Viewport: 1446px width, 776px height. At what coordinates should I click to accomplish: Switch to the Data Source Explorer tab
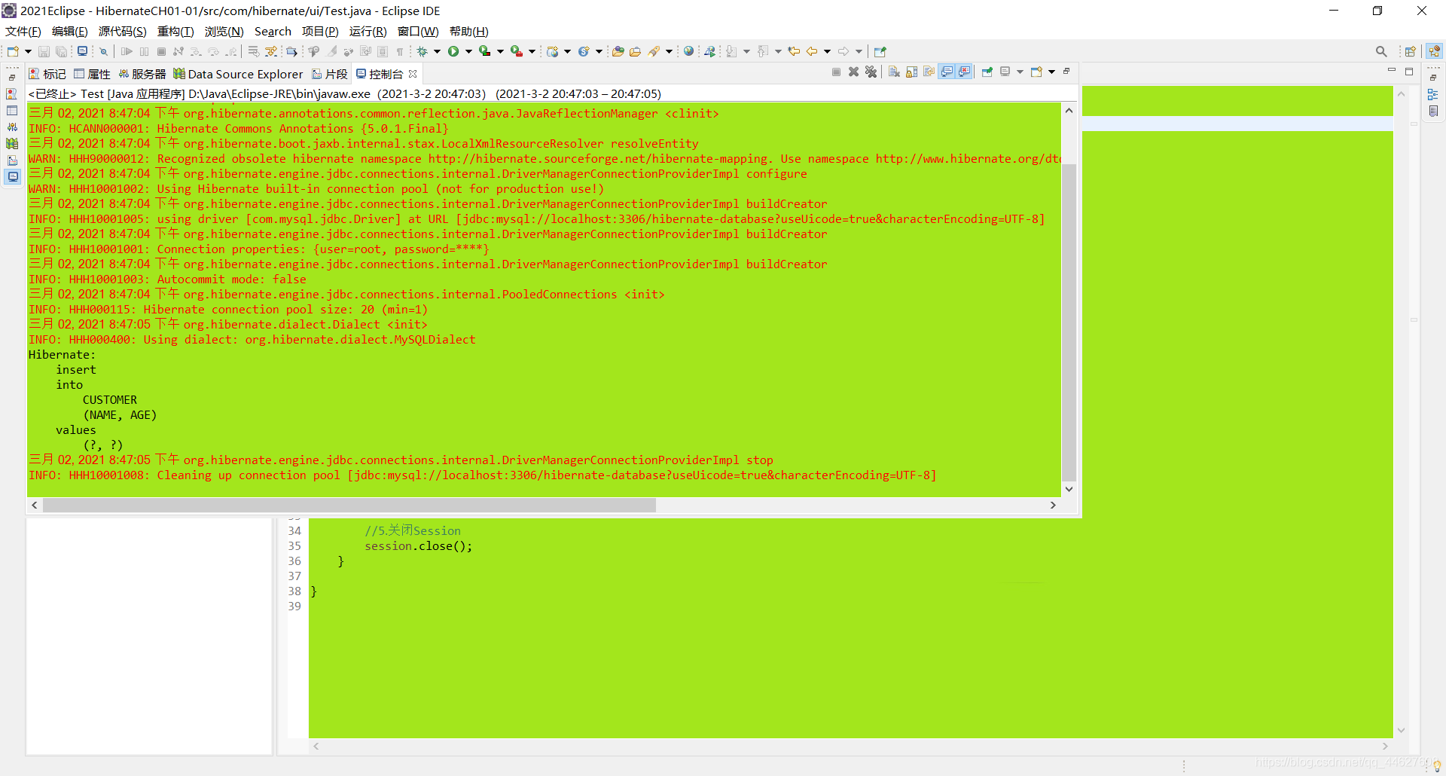[237, 74]
